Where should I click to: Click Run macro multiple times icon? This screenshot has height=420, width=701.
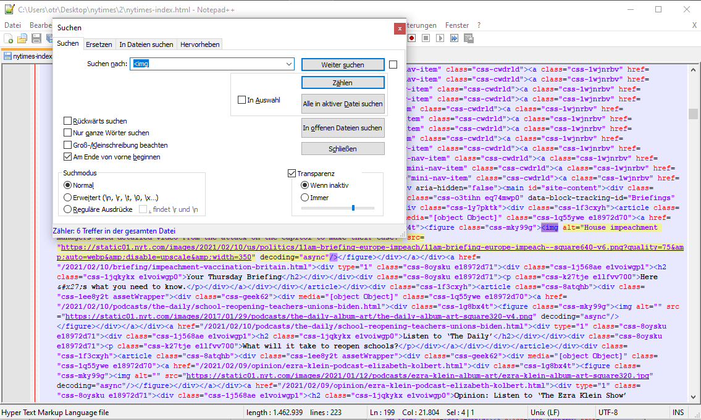tap(454, 38)
